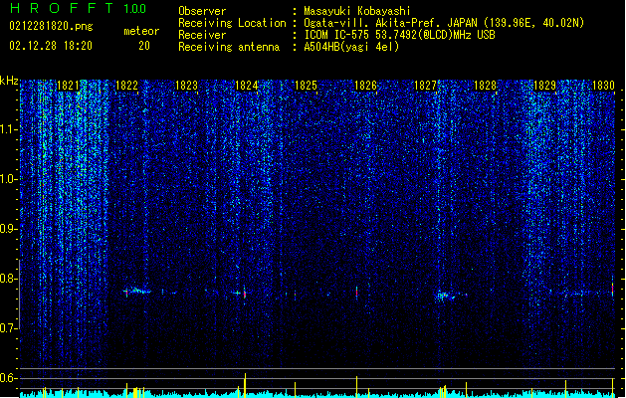Click the 1824 time marker

click(x=247, y=86)
